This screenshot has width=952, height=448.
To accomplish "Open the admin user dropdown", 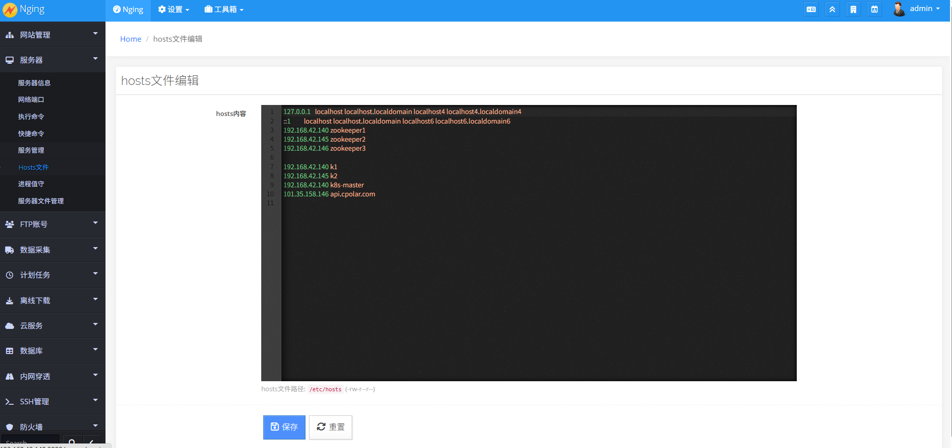I will click(x=924, y=9).
